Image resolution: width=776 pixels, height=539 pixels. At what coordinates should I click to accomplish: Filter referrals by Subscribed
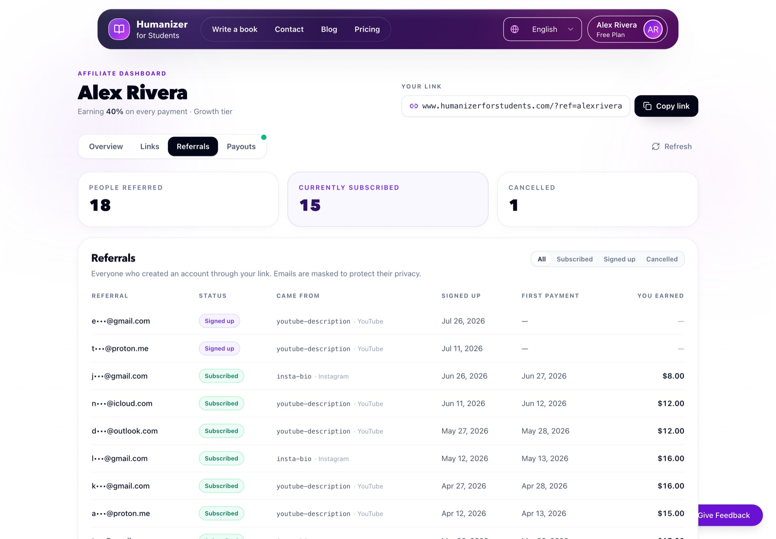click(x=575, y=259)
